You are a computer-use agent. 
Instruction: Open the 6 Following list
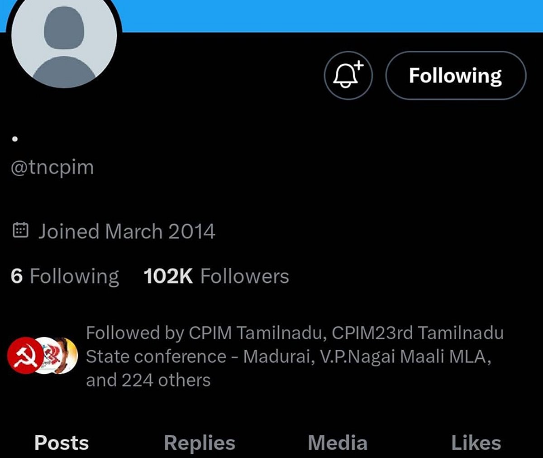pyautogui.click(x=65, y=276)
